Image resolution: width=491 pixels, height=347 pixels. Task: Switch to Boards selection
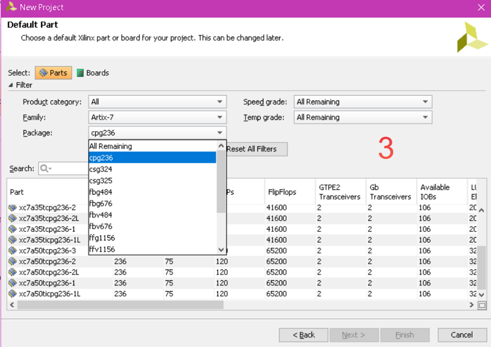tap(93, 73)
